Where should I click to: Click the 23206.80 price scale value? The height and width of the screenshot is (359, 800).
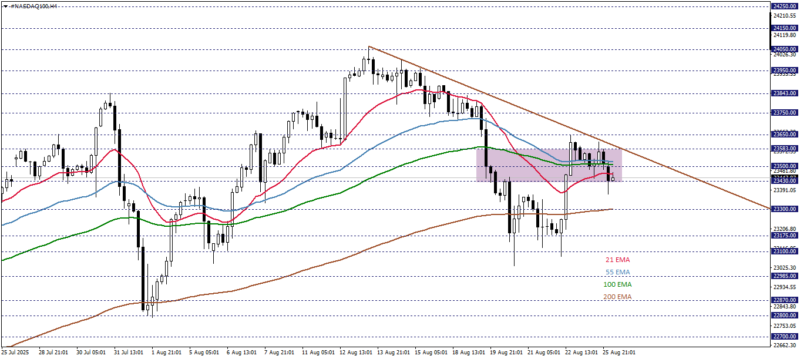click(x=785, y=229)
